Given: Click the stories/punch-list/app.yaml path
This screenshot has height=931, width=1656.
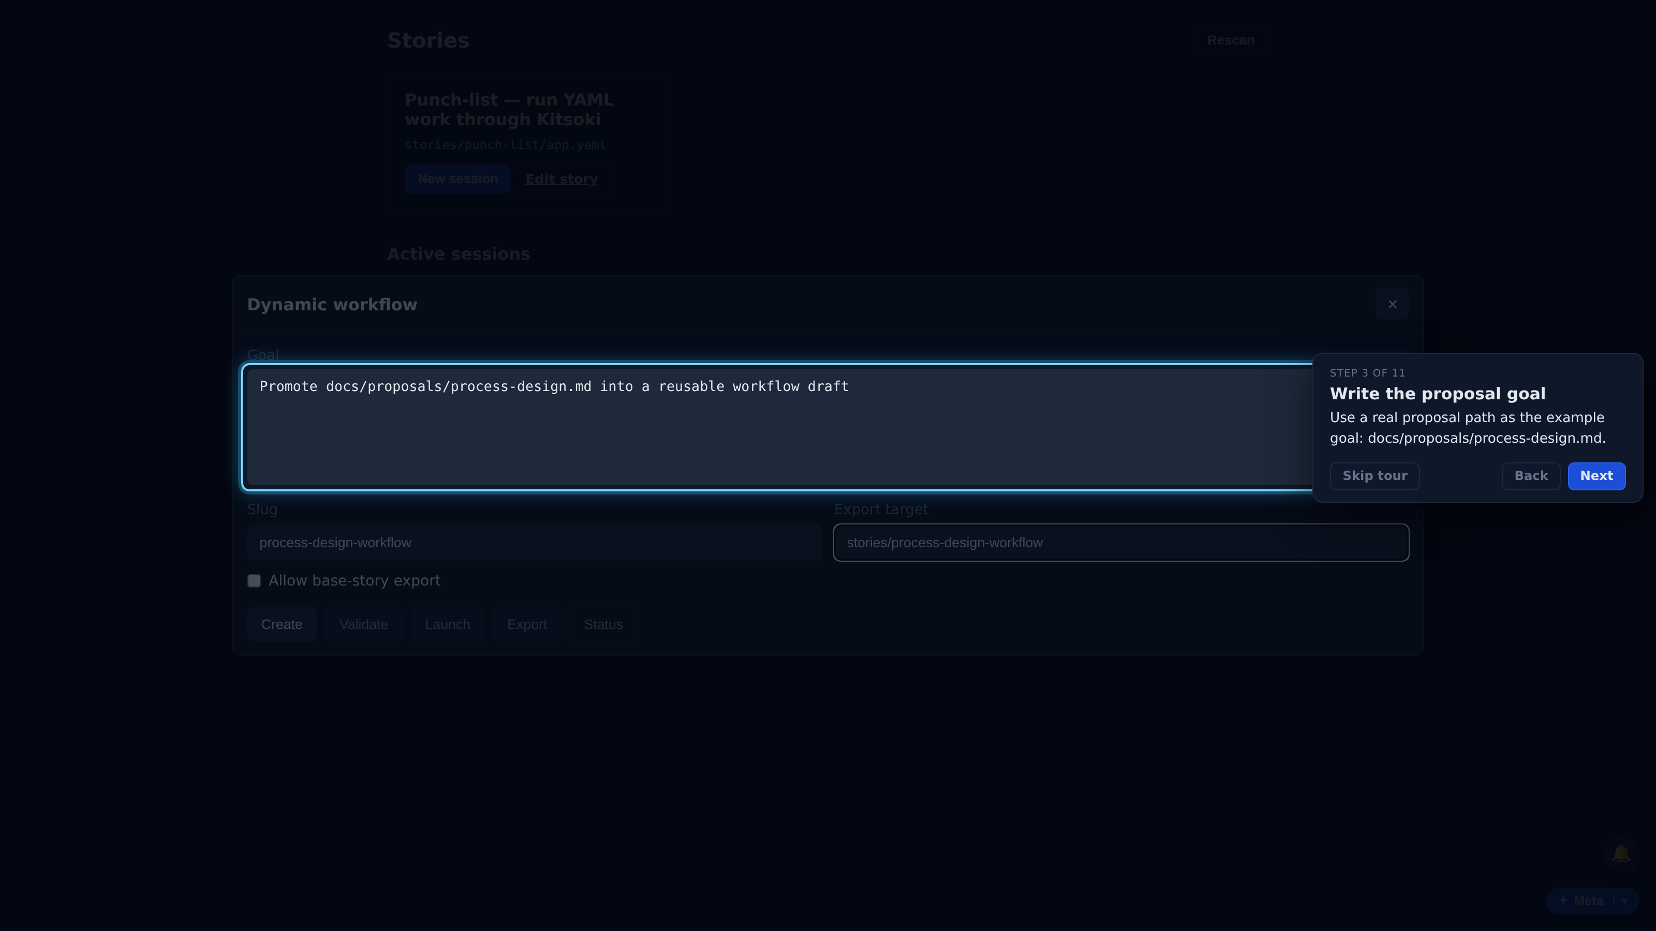Looking at the screenshot, I should pyautogui.click(x=505, y=145).
